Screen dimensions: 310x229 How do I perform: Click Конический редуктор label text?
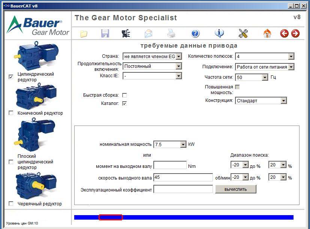click(40, 113)
